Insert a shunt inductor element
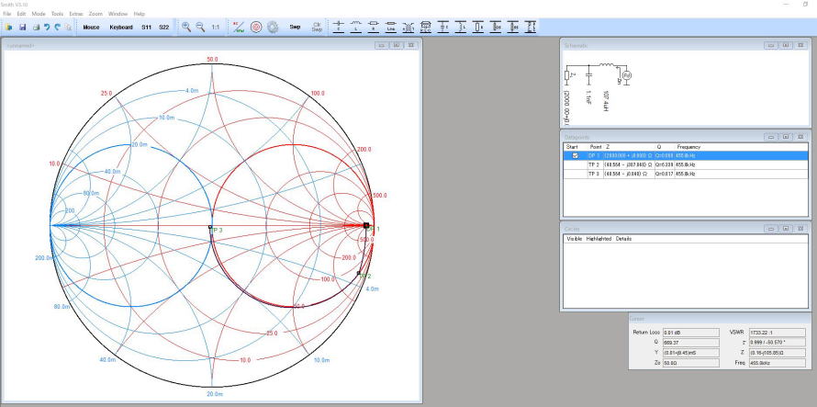The image size is (817, 407). point(461,27)
